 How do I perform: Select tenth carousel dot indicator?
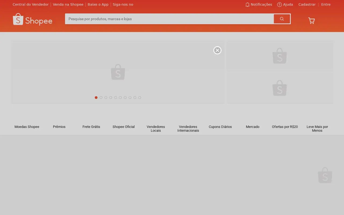pyautogui.click(x=140, y=98)
